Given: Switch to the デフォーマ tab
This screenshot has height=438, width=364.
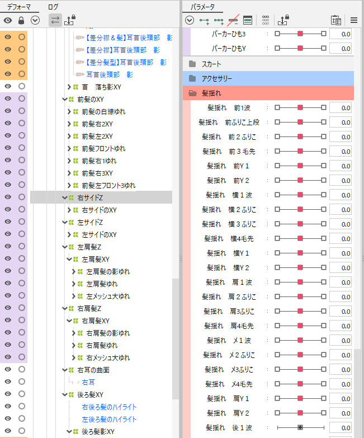Looking at the screenshot, I should [x=19, y=7].
